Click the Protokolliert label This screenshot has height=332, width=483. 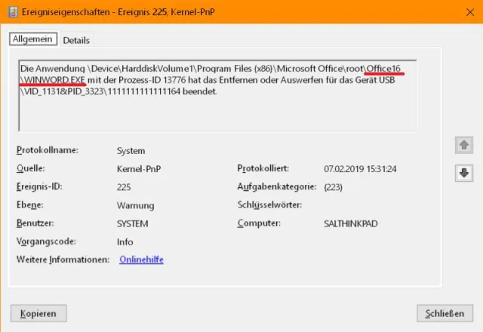click(263, 168)
